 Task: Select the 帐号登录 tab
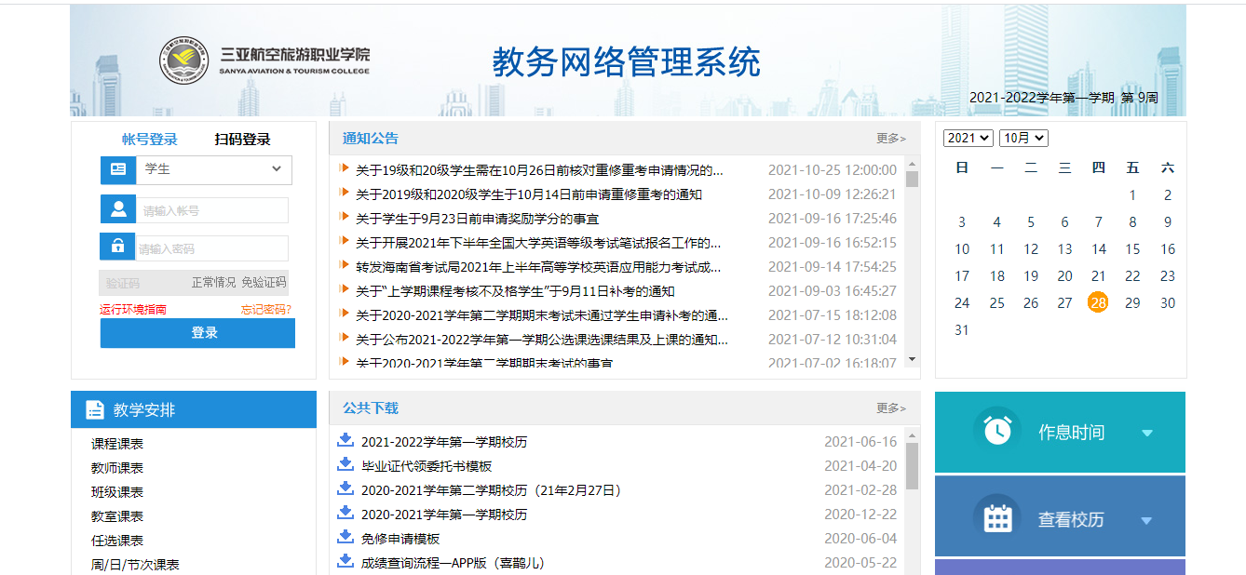(149, 140)
